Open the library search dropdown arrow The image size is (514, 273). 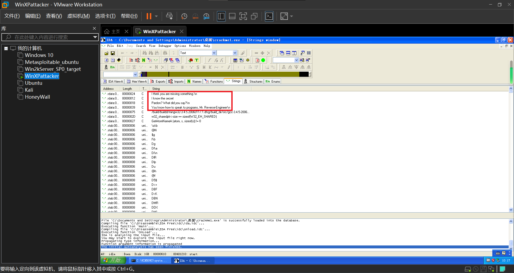coord(95,37)
